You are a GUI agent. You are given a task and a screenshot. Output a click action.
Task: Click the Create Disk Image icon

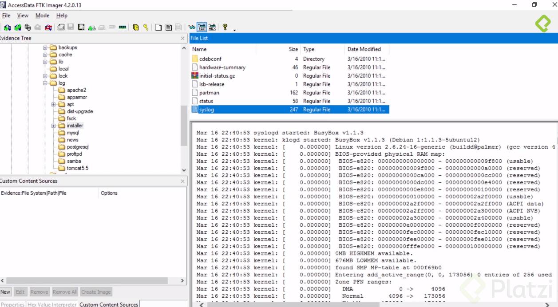click(61, 28)
